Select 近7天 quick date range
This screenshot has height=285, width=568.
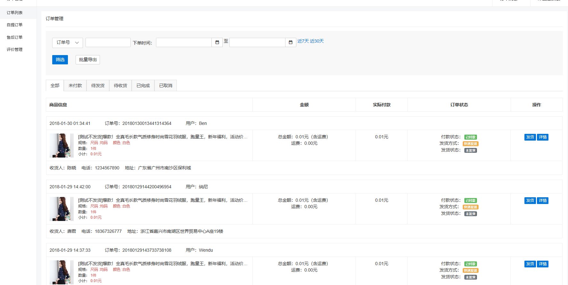click(x=303, y=41)
